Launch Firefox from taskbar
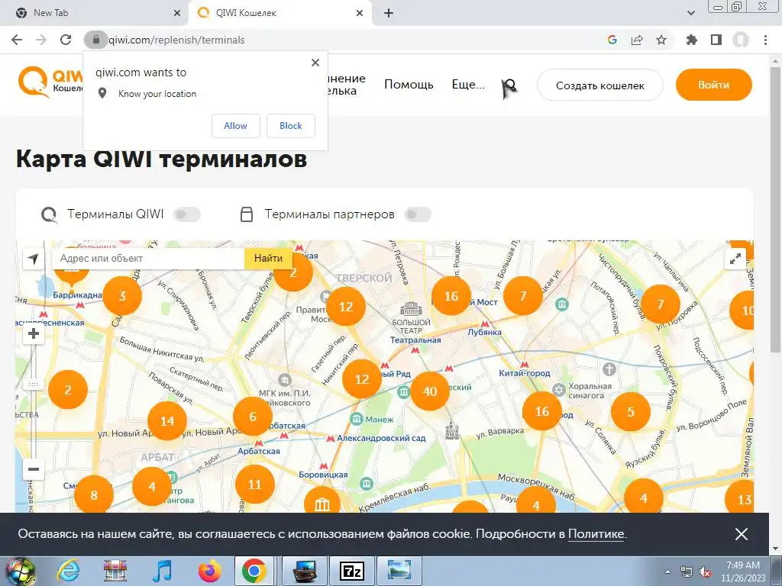 (x=209, y=571)
